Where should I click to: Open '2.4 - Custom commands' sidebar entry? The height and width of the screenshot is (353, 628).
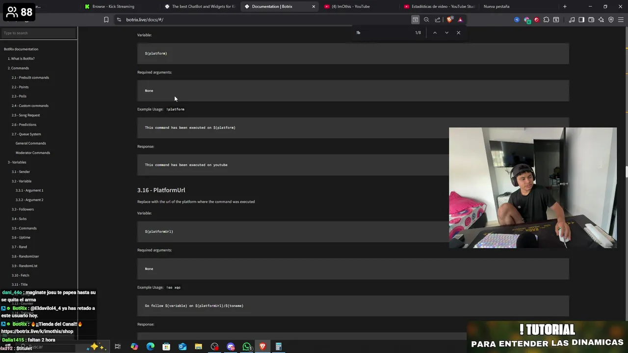coord(30,105)
